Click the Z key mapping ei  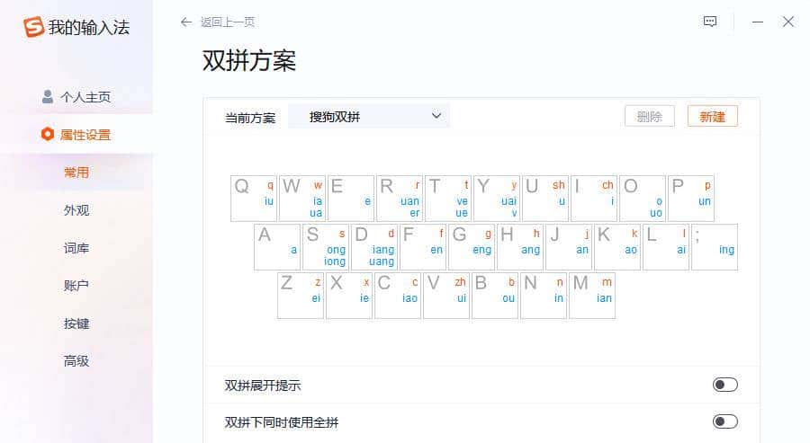(300, 296)
